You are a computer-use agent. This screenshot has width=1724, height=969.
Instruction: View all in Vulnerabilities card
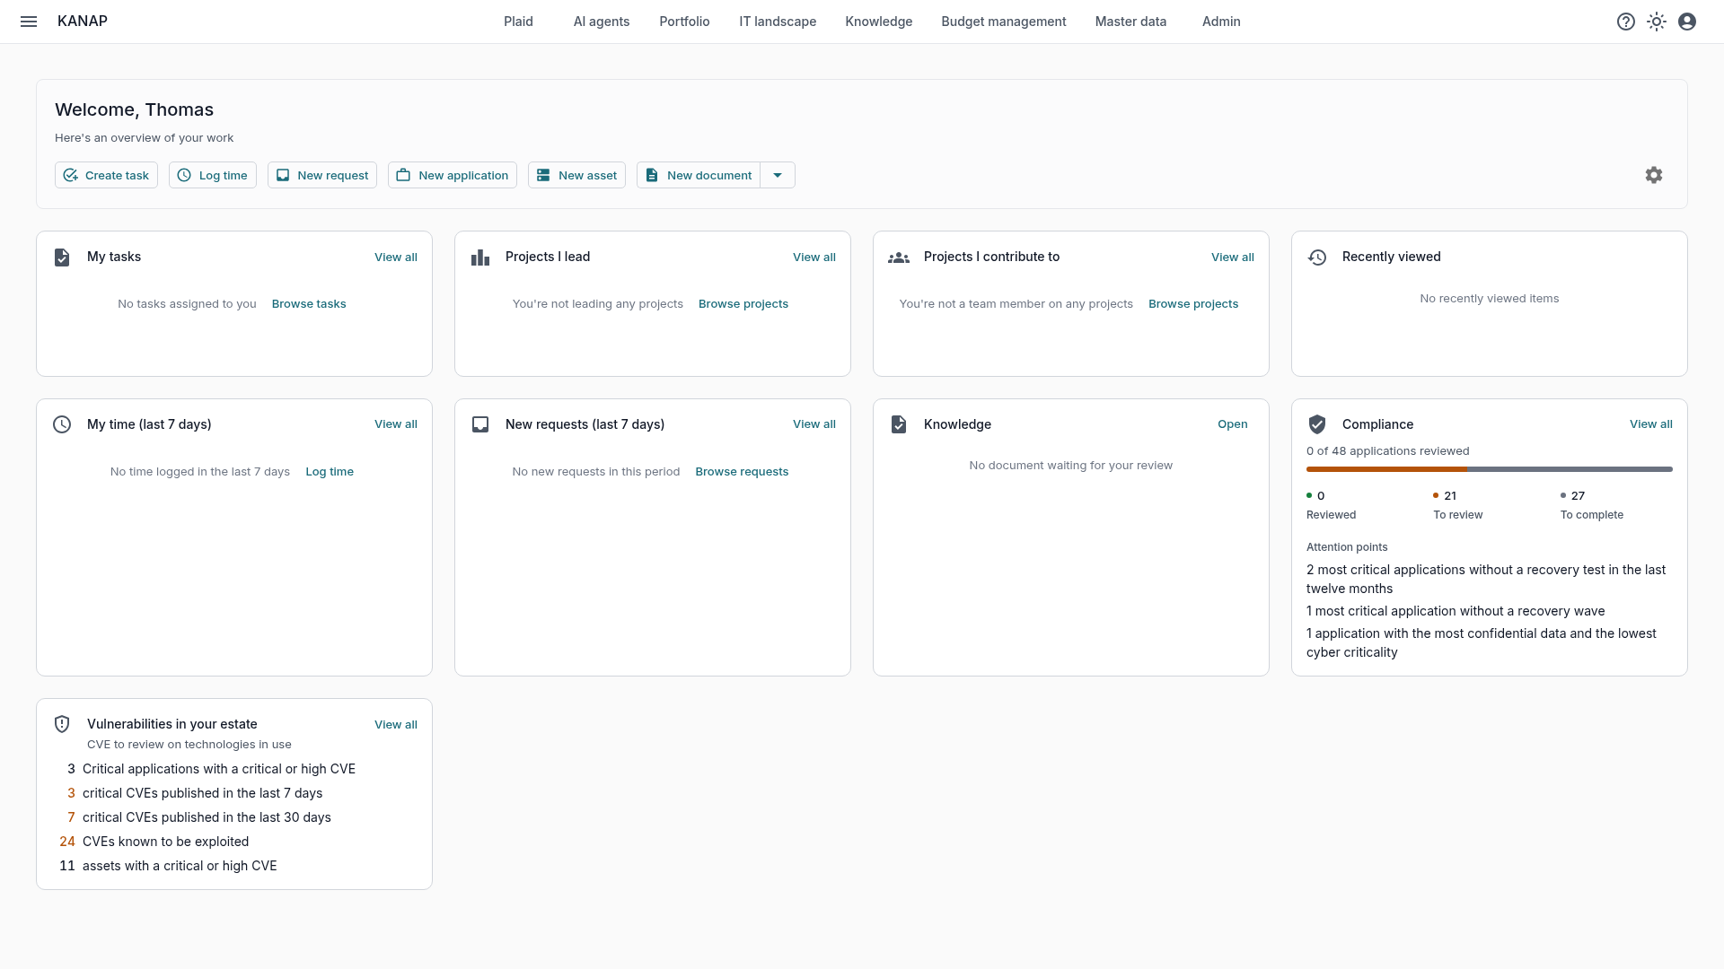396,725
